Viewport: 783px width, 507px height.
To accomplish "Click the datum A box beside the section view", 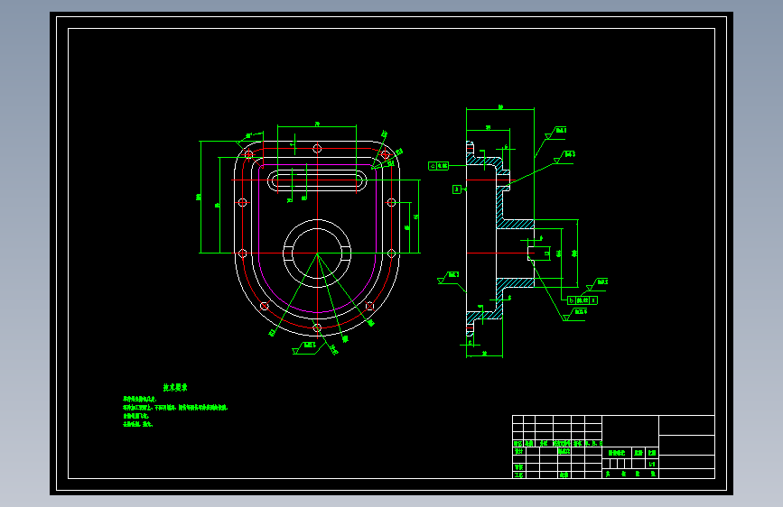I will pyautogui.click(x=456, y=189).
